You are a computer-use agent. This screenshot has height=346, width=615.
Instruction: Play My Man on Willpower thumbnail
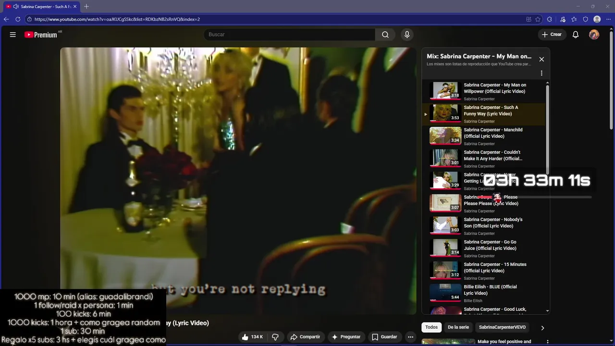tap(445, 90)
